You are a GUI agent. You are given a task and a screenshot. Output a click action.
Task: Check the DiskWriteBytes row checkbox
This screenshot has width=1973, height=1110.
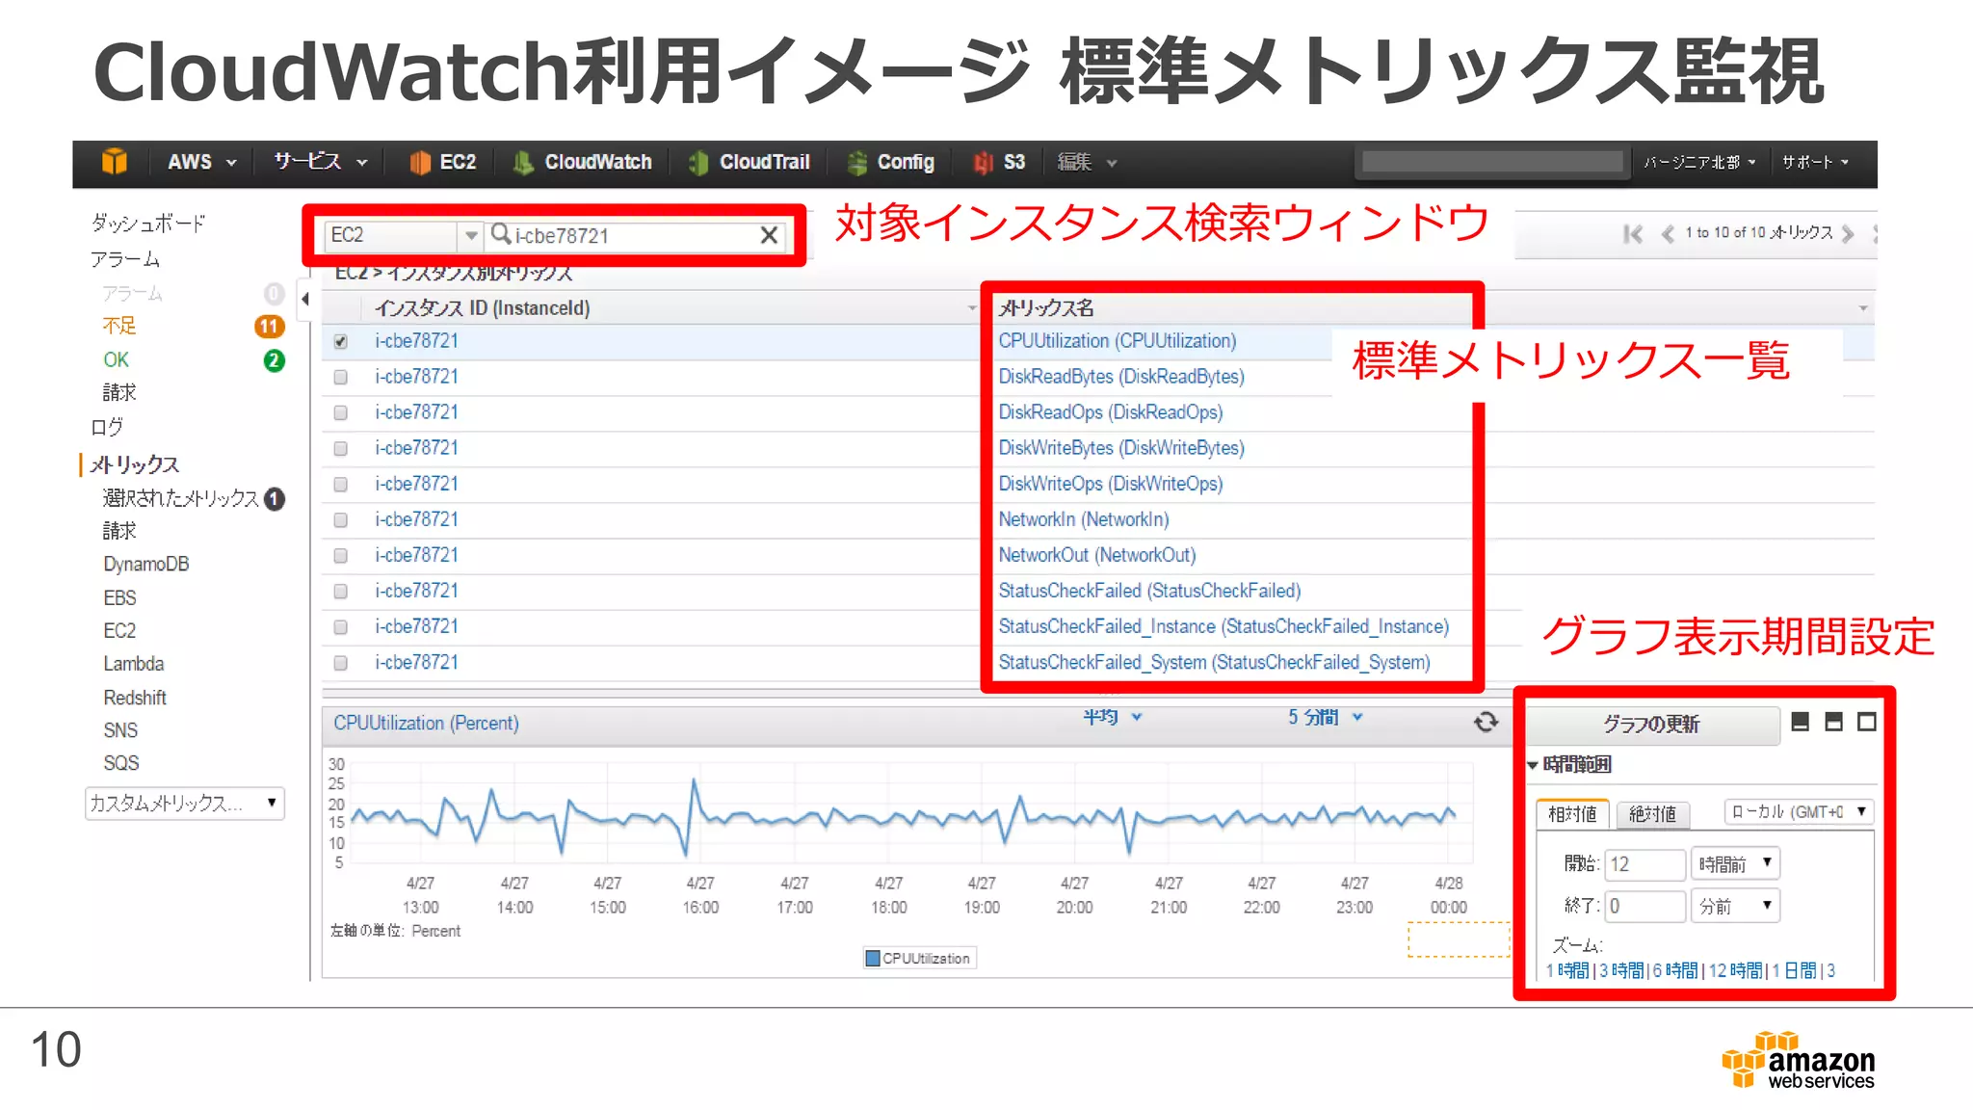340,449
